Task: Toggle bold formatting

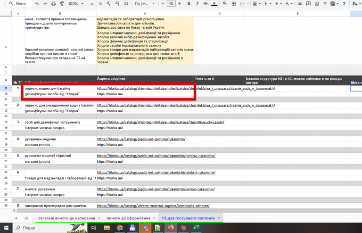Action: pyautogui.click(x=189, y=4)
